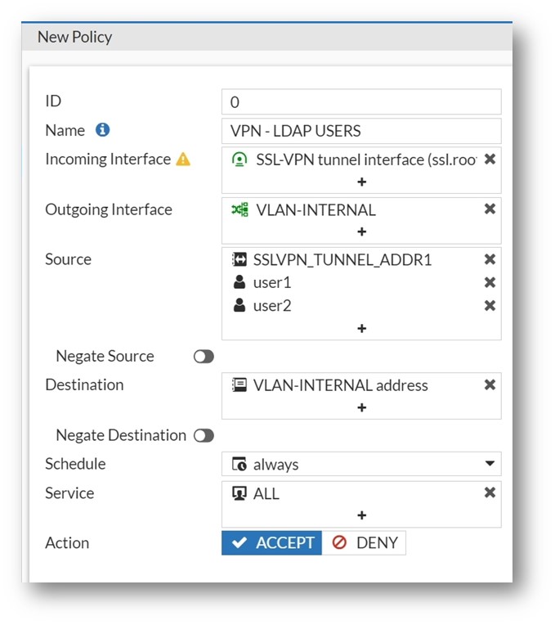Select the ACCEPT action button
Image resolution: width=555 pixels, height=625 pixels.
(271, 542)
